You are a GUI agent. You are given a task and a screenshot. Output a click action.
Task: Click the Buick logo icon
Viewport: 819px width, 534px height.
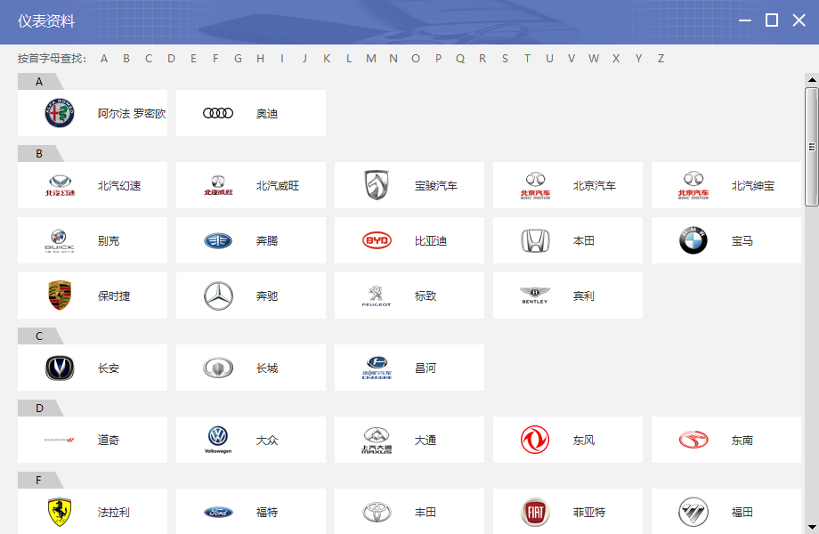[x=60, y=240]
